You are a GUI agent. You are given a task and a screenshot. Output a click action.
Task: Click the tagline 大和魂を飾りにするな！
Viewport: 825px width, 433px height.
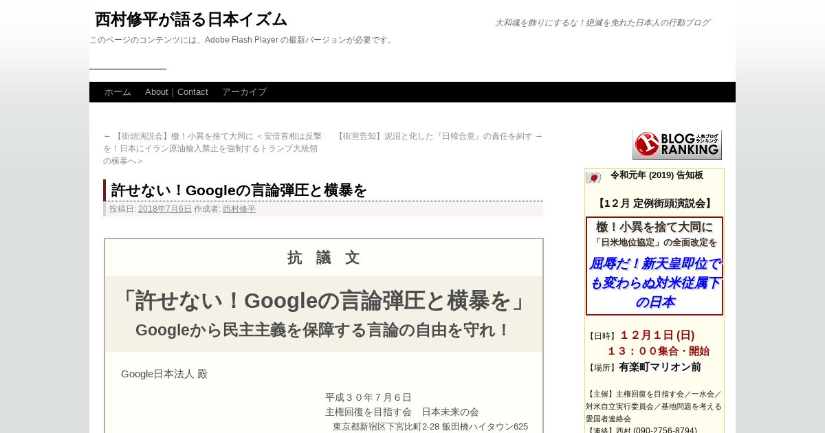pyautogui.click(x=602, y=23)
